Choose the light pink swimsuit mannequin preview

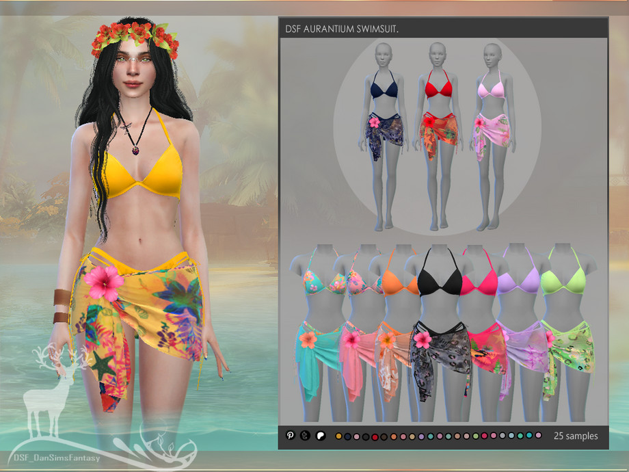click(x=492, y=136)
